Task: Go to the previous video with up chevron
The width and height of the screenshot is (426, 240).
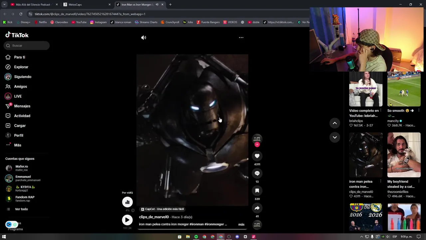Action: point(335,123)
